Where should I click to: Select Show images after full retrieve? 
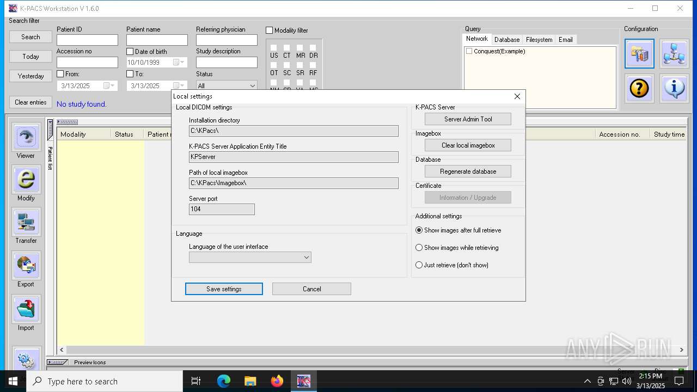point(419,230)
